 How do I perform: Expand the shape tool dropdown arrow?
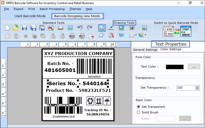(x=136, y=35)
